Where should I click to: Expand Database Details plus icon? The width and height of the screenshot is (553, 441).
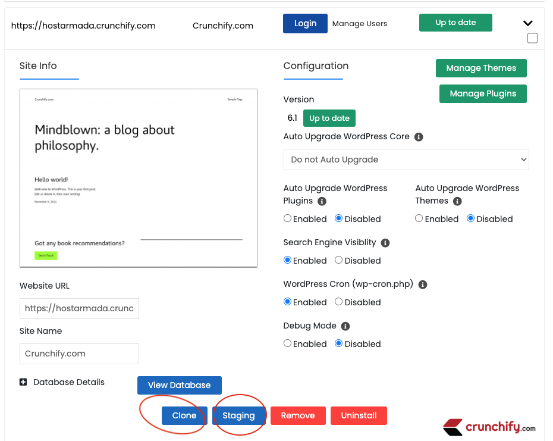(23, 382)
